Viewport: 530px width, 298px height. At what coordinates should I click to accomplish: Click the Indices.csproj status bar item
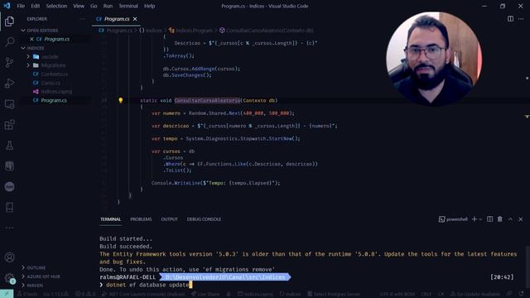pos(255,295)
